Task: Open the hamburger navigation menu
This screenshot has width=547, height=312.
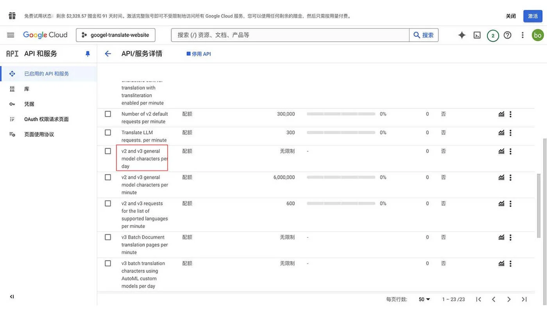Action: coord(10,35)
